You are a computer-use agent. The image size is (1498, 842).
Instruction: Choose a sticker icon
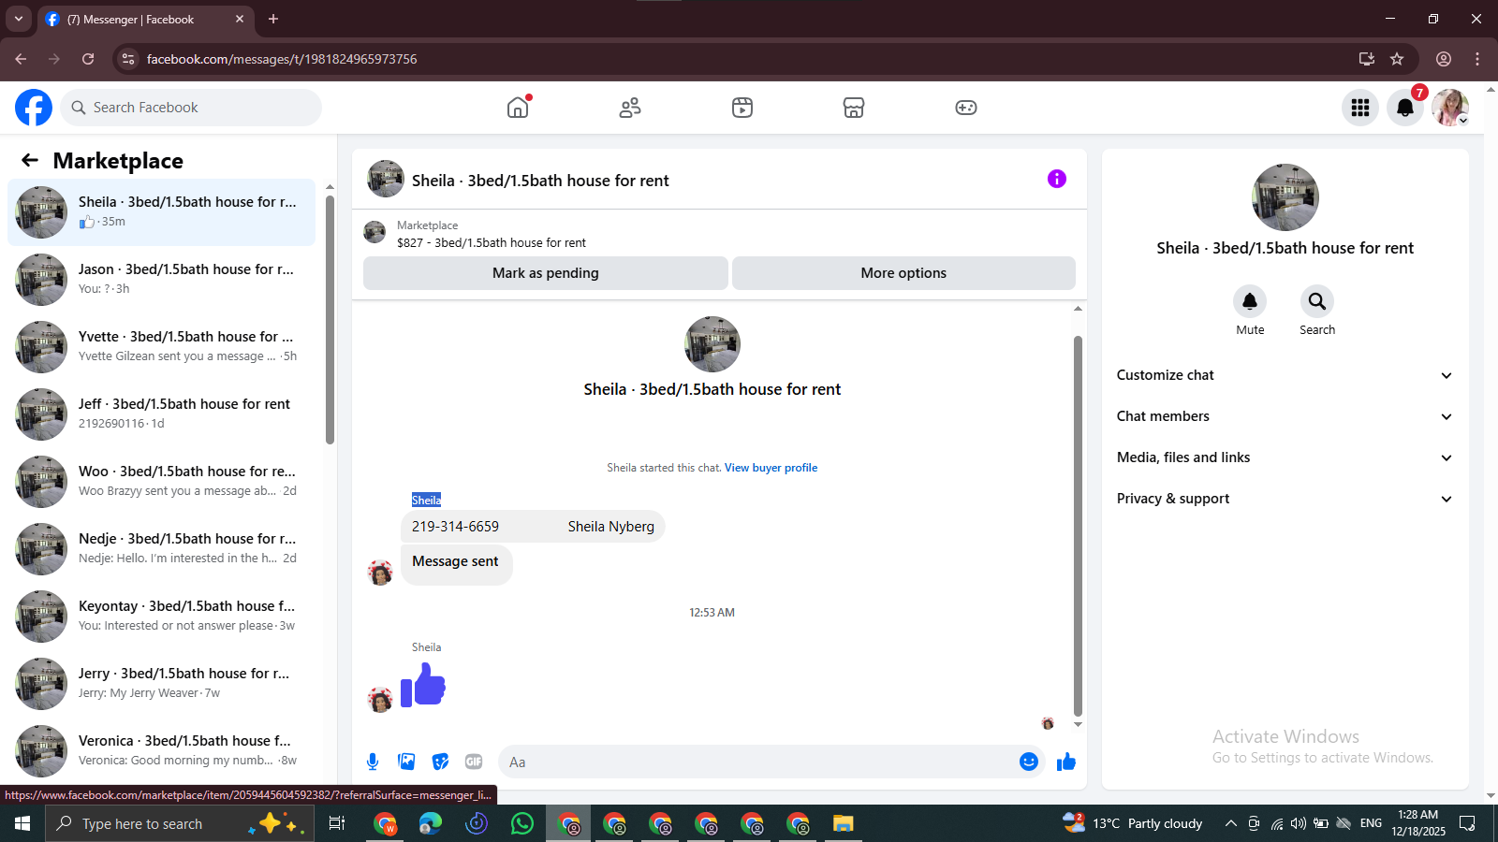pyautogui.click(x=440, y=762)
